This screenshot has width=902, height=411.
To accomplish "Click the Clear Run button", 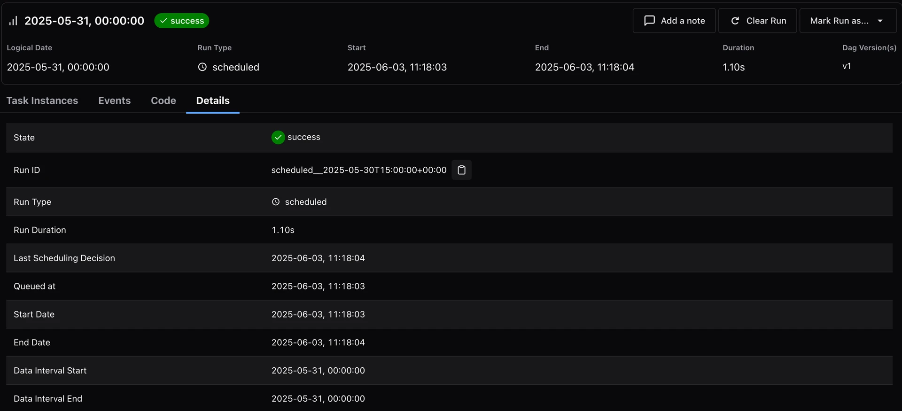I will pos(757,21).
